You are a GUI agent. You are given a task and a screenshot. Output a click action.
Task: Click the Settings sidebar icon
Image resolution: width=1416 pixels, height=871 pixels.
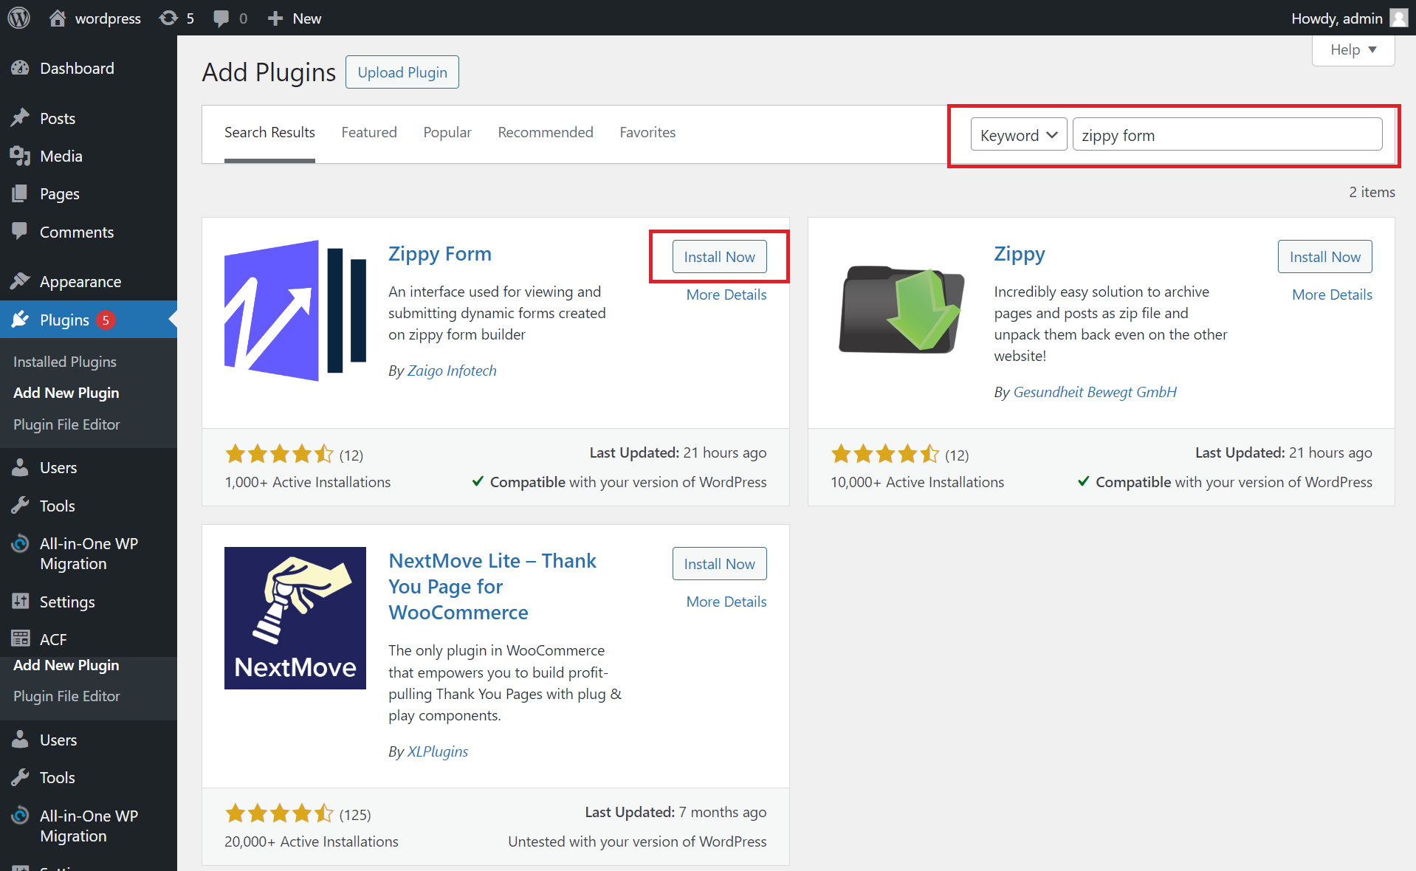pos(20,602)
